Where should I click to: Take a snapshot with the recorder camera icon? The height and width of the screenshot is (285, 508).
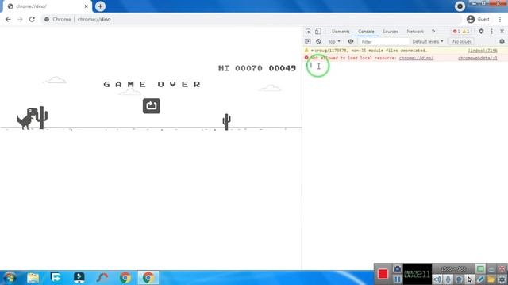click(397, 269)
